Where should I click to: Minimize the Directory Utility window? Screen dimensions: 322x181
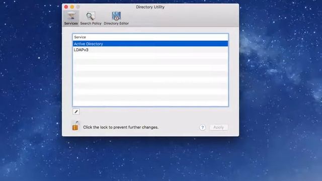(x=72, y=7)
